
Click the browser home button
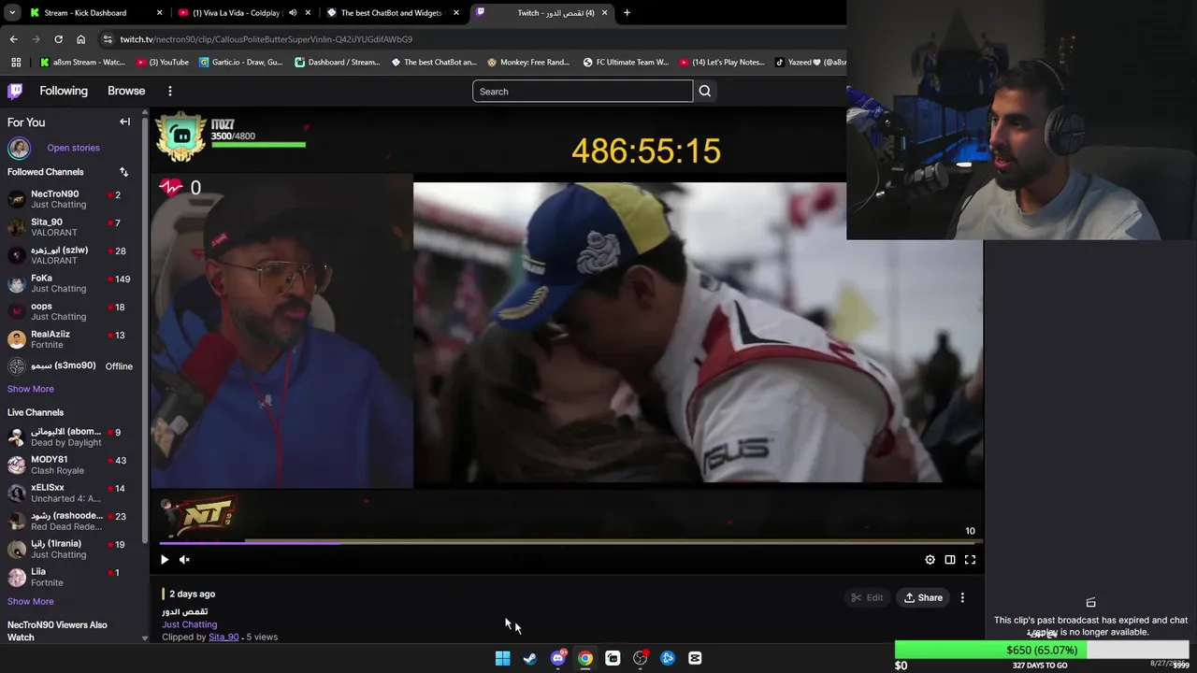point(80,39)
